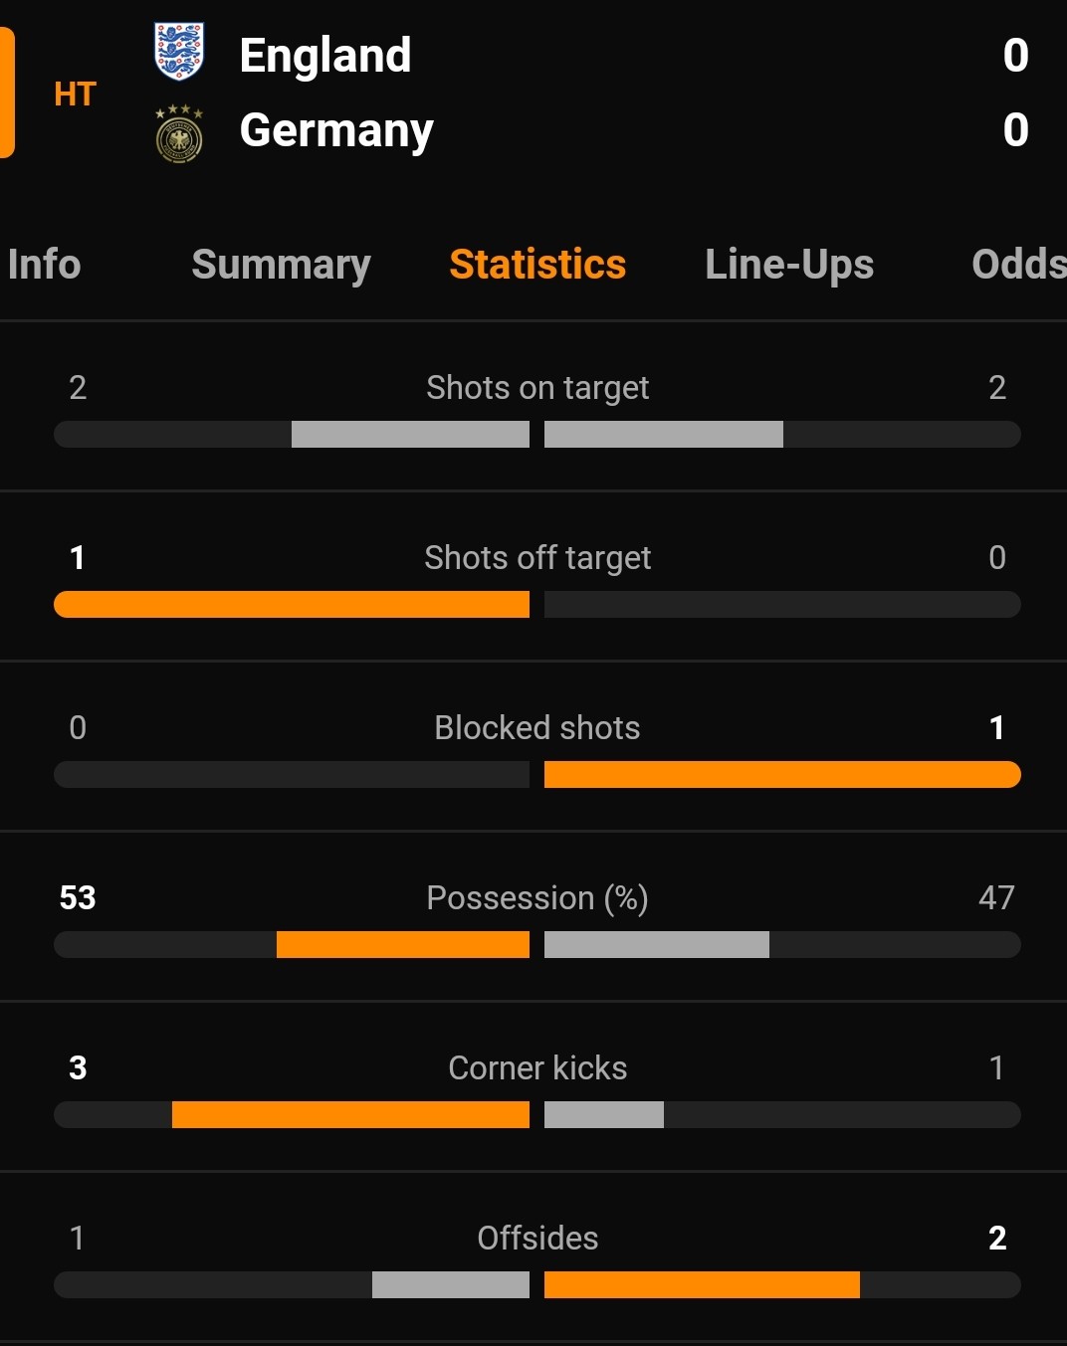Screen dimensions: 1067x1346
Task: Switch to the Summary tab
Action: pyautogui.click(x=281, y=265)
